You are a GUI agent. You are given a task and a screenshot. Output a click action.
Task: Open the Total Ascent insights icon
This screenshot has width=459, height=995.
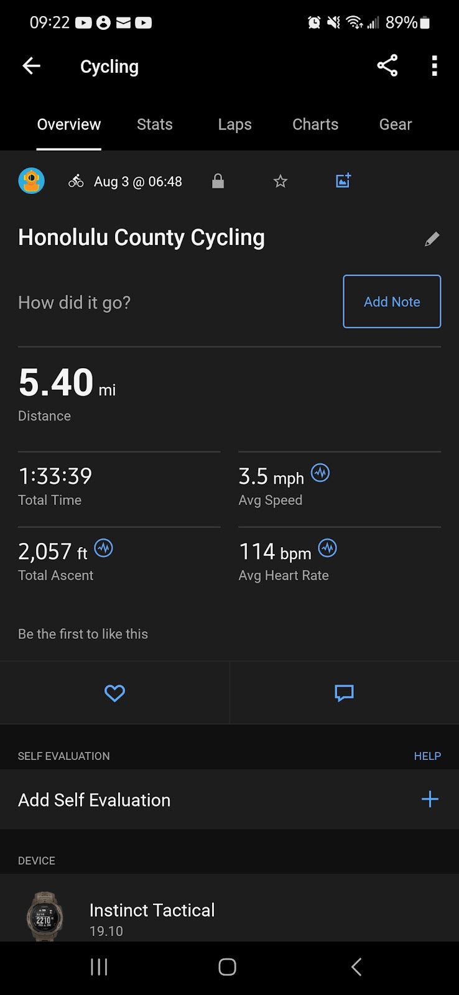click(104, 548)
